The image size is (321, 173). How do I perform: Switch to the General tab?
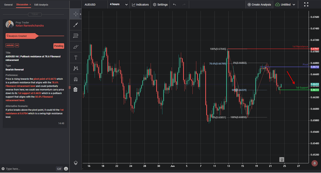point(8,4)
